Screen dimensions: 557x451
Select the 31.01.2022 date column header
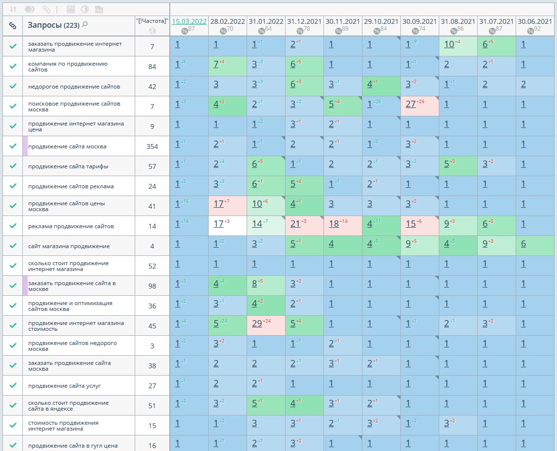tap(266, 21)
